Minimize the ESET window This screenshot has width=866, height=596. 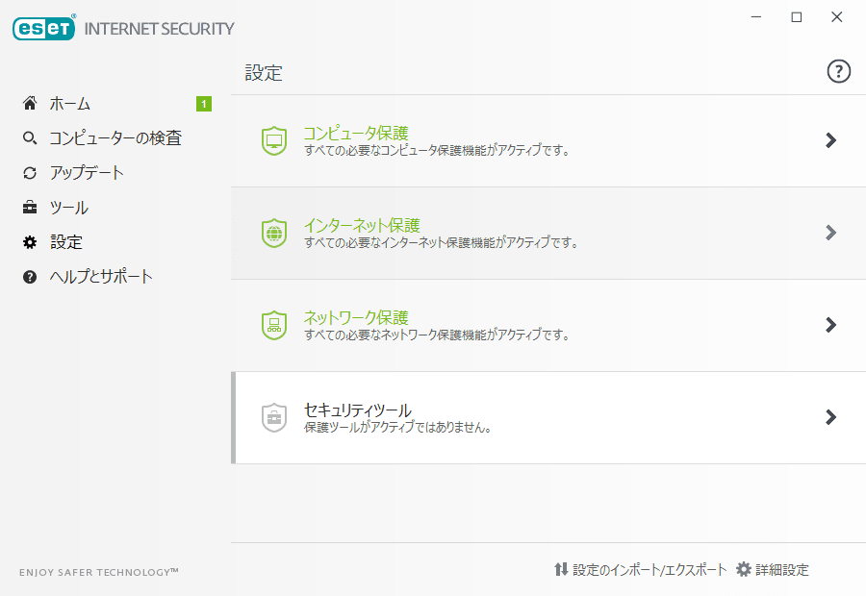point(756,17)
